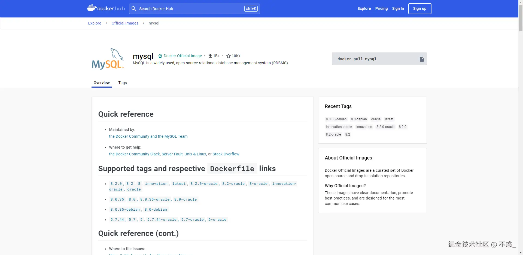
Task: Click the Docker Hub whale logo
Action: (x=92, y=8)
